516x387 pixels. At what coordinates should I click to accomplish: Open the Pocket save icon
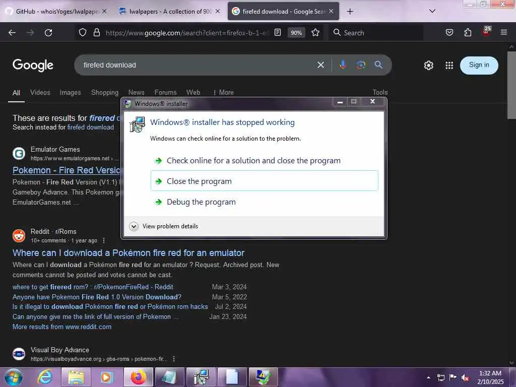point(449,32)
